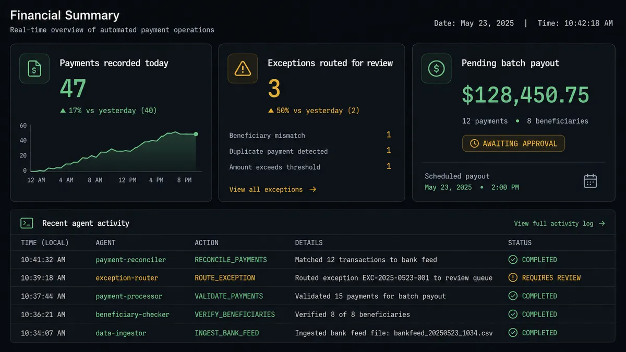
Task: Open View all exceptions link
Action: click(273, 189)
